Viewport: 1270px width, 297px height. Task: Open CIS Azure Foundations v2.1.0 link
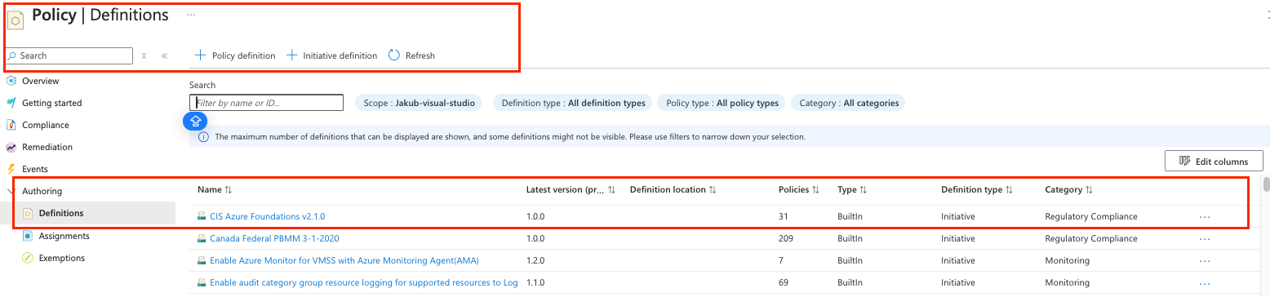pos(268,216)
